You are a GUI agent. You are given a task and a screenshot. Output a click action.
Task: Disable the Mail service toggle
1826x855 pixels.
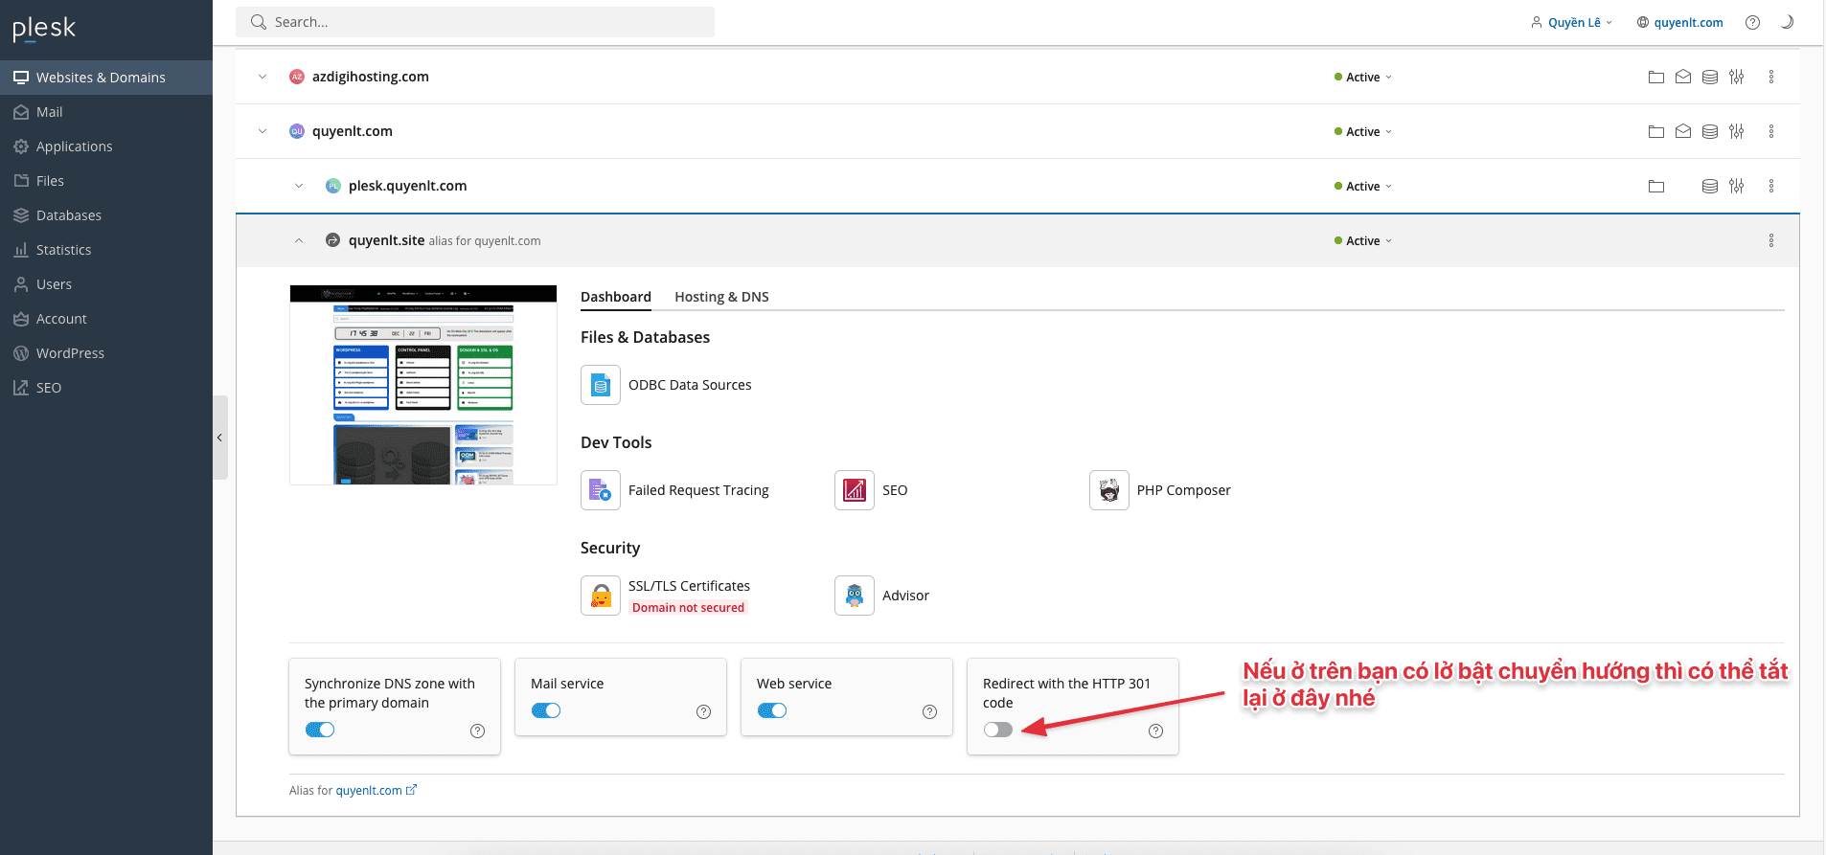coord(546,710)
